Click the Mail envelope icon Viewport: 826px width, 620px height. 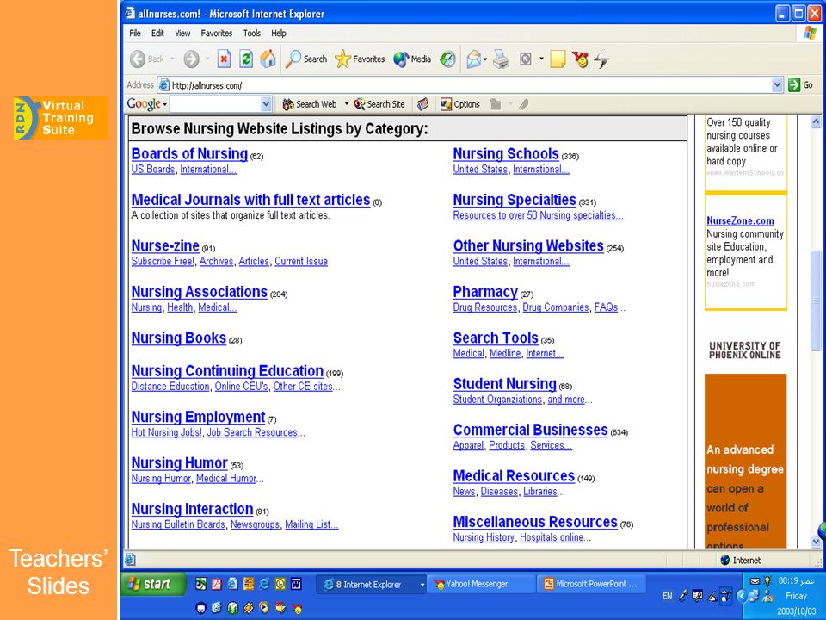[x=473, y=59]
